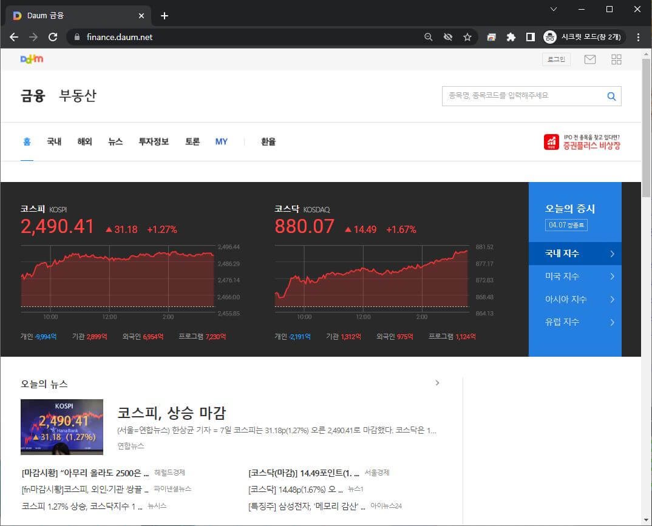Screen dimensions: 652x526
Task: Click the scrollbar down arrow
Action: tap(646, 520)
